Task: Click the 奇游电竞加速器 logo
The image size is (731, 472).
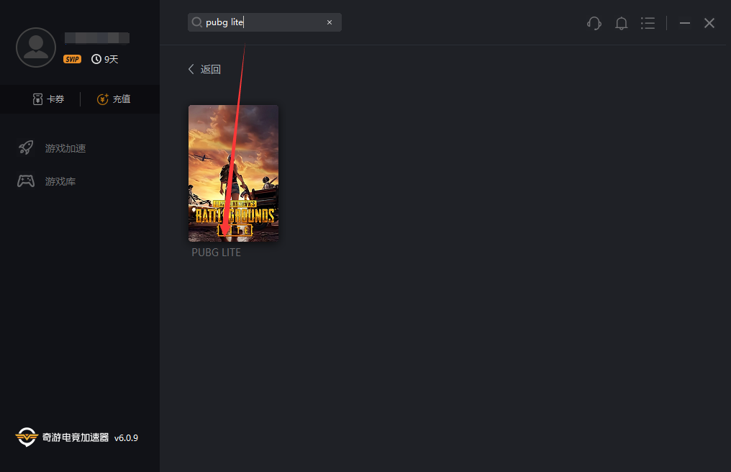Action: [27, 437]
